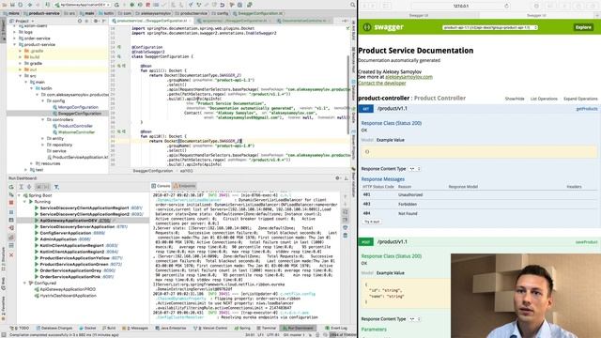Click the rerun icon in Run Dashboard
This screenshot has height=338, width=601.
[11, 187]
